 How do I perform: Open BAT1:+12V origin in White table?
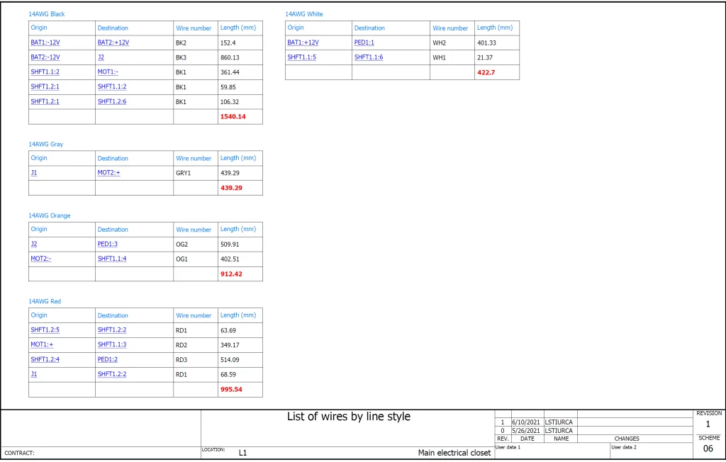(x=303, y=43)
